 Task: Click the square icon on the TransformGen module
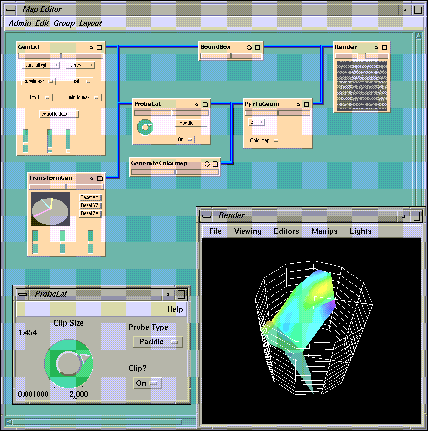coord(99,178)
